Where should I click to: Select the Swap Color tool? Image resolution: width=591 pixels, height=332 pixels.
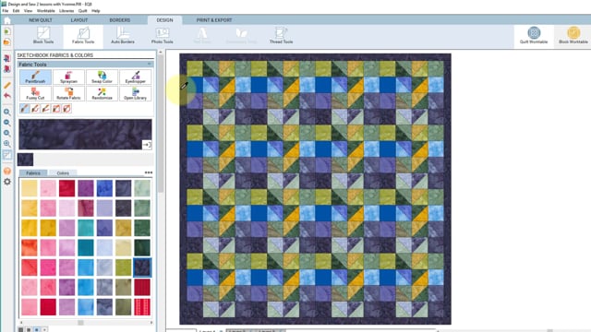point(102,77)
